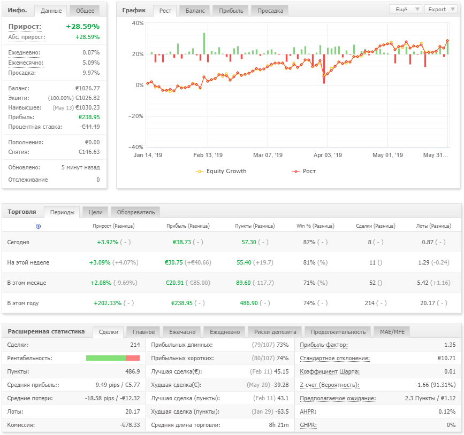Open the Ещё dropdown menu
The height and width of the screenshot is (435, 464).
(x=405, y=10)
